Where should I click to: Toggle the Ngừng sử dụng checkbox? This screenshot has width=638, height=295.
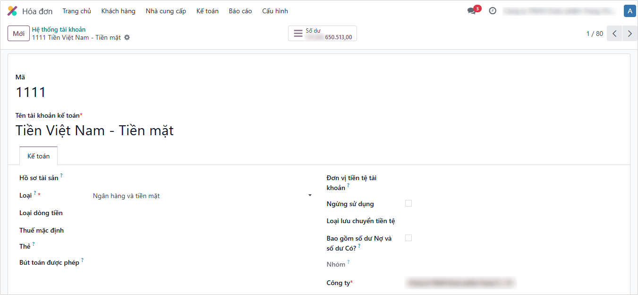coord(408,203)
